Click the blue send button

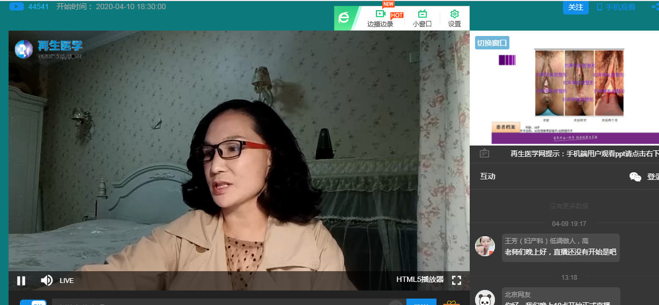(x=421, y=302)
